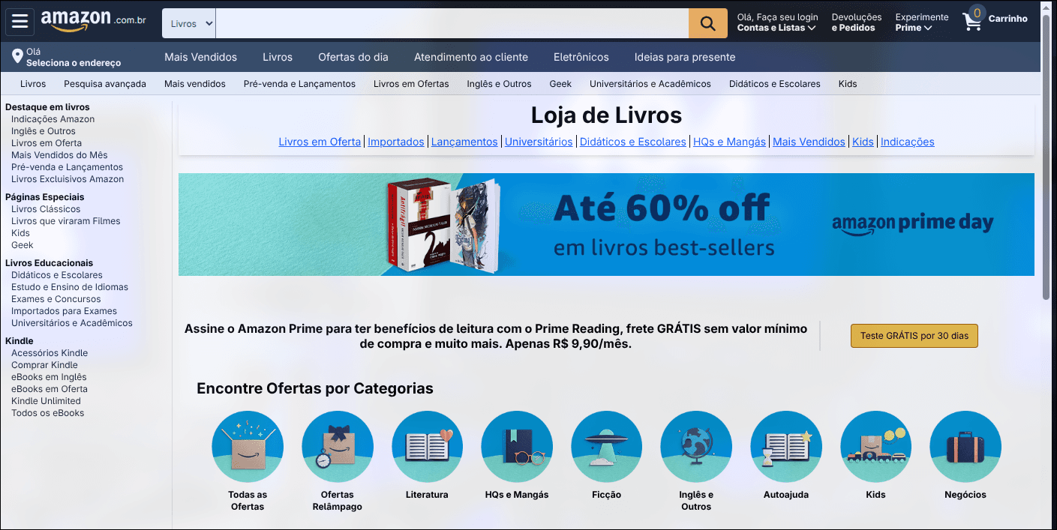Viewport: 1057px width, 530px height.
Task: Open Exames e Concursos sidebar link
Action: [56, 299]
